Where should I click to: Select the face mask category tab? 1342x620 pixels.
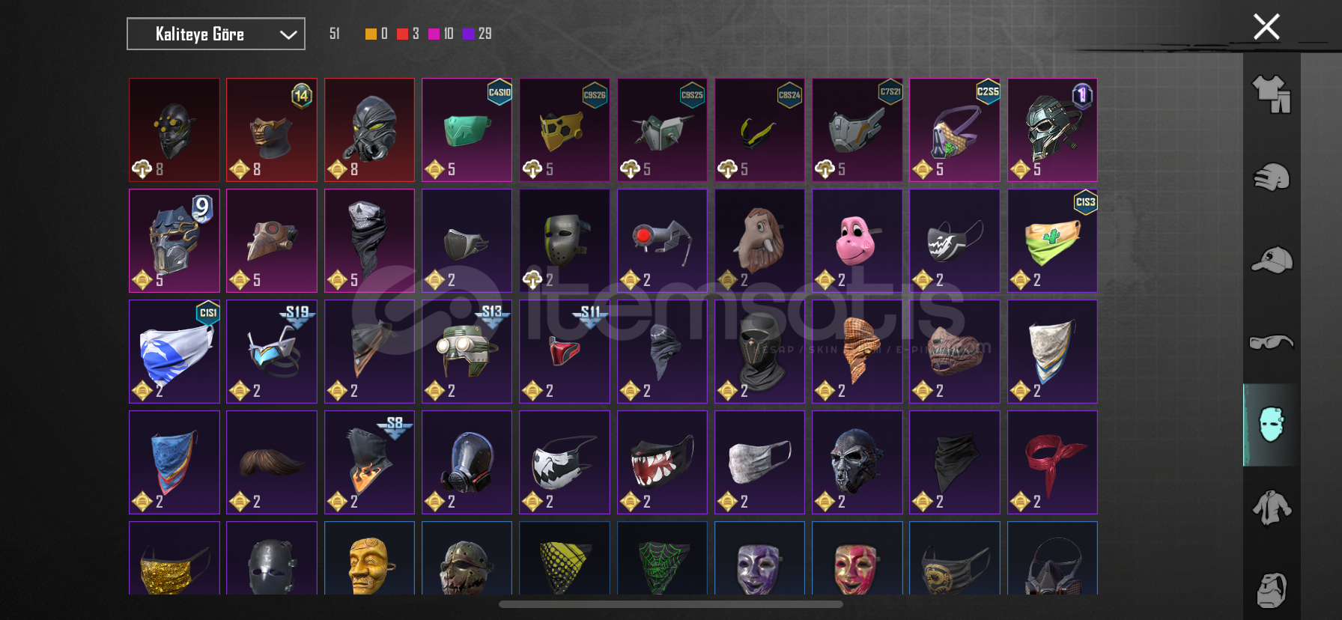click(x=1272, y=425)
